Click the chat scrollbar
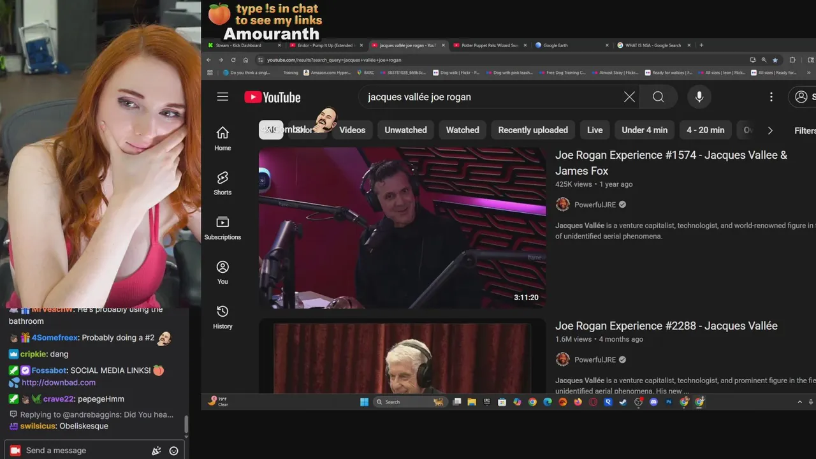This screenshot has height=459, width=816. click(x=186, y=424)
